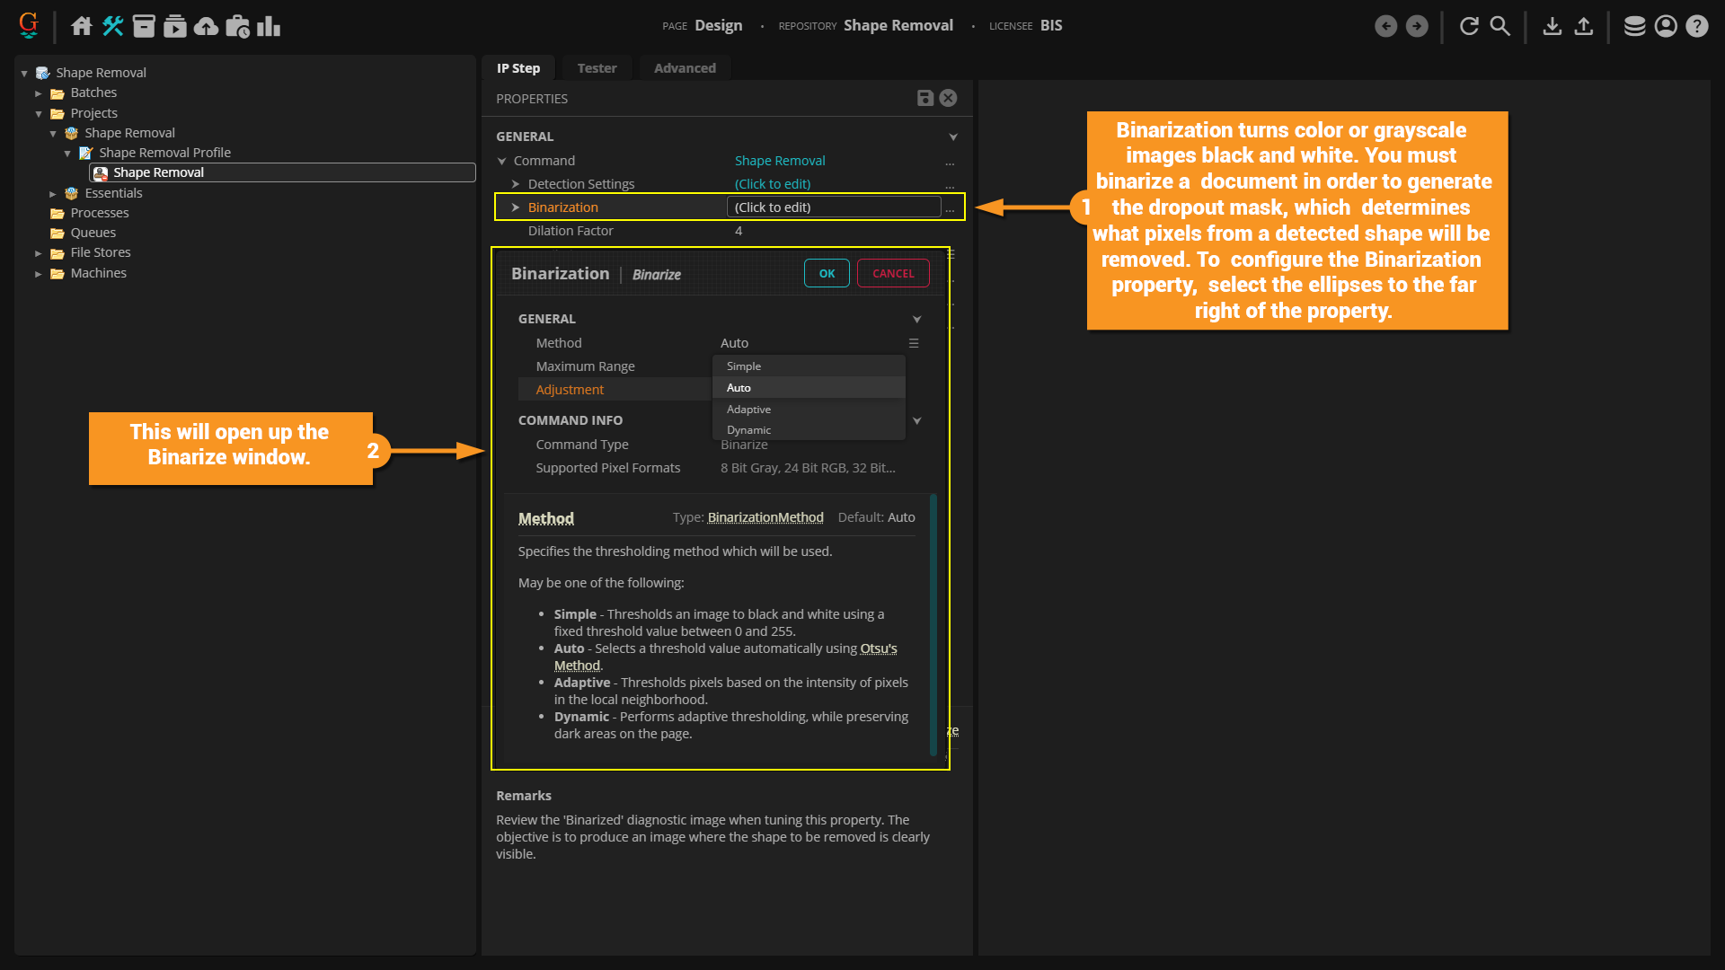This screenshot has width=1725, height=970.
Task: Click the database stack icon
Action: pyautogui.click(x=1634, y=26)
